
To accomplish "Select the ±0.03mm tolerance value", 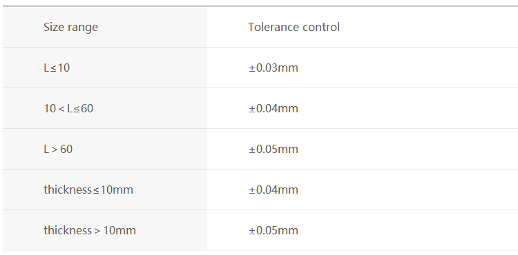I will tap(274, 68).
